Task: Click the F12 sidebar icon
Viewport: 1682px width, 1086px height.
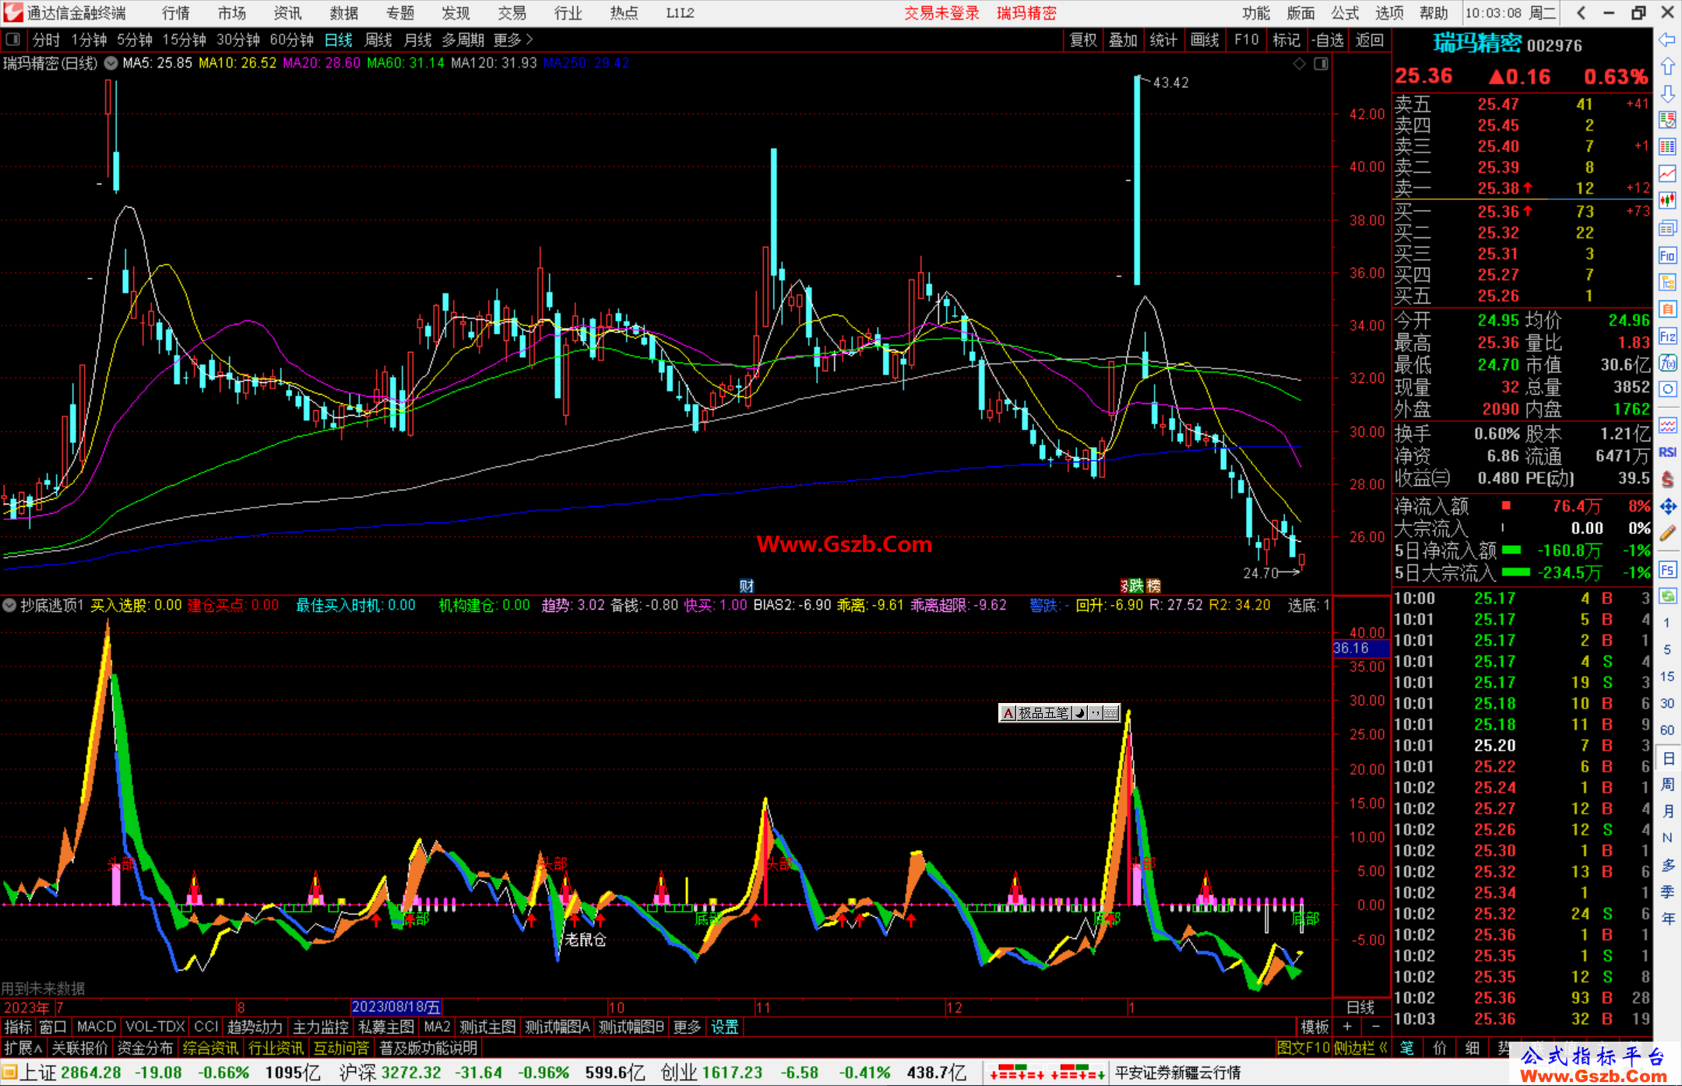Action: coord(1667,336)
